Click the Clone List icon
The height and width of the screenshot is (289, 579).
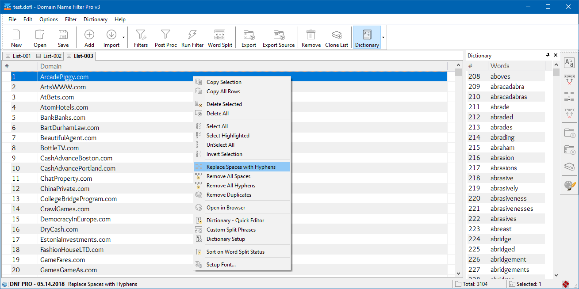tap(337, 38)
